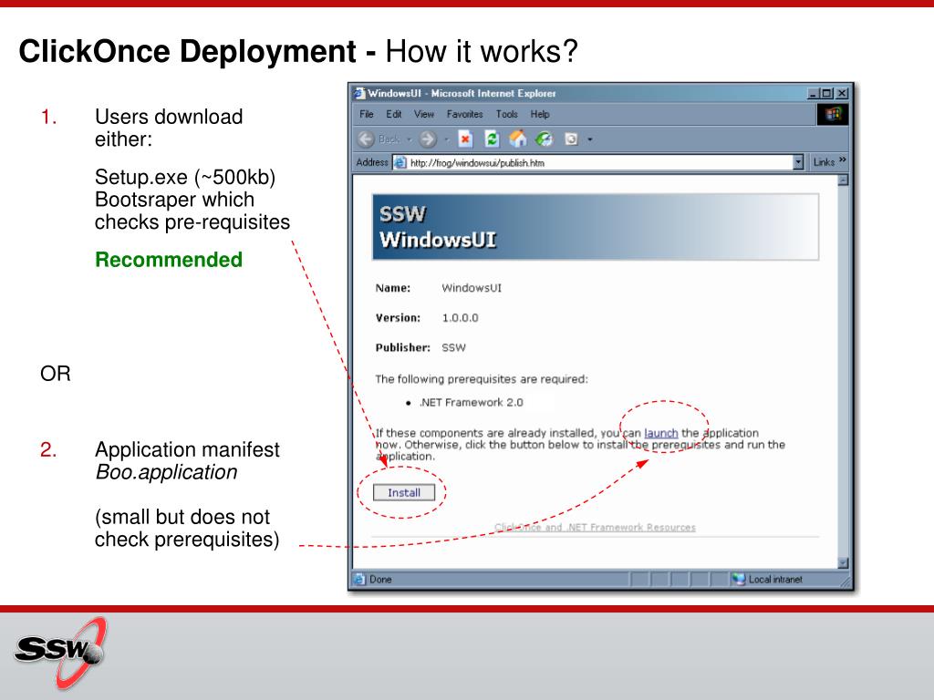Open the Tools menu
This screenshot has width=934, height=700.
[x=507, y=114]
